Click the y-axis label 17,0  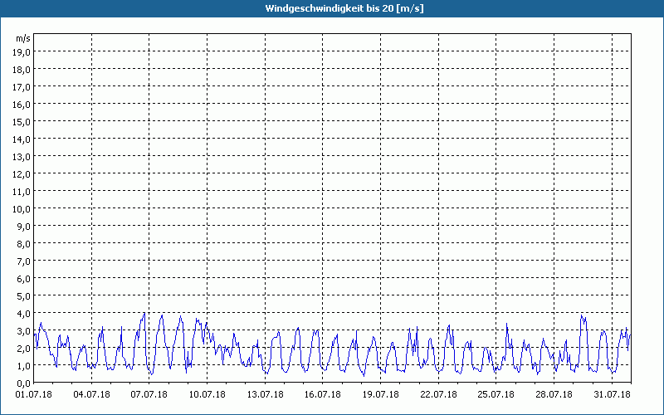pyautogui.click(x=22, y=87)
